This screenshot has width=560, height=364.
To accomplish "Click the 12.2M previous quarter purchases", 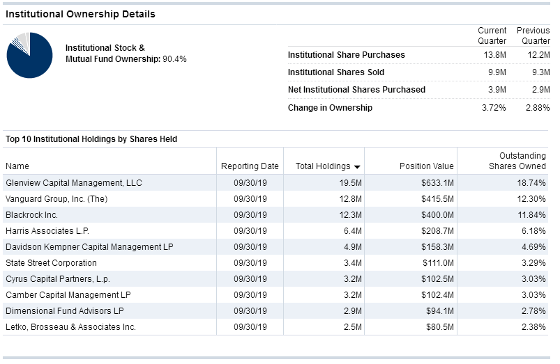I will click(x=538, y=55).
